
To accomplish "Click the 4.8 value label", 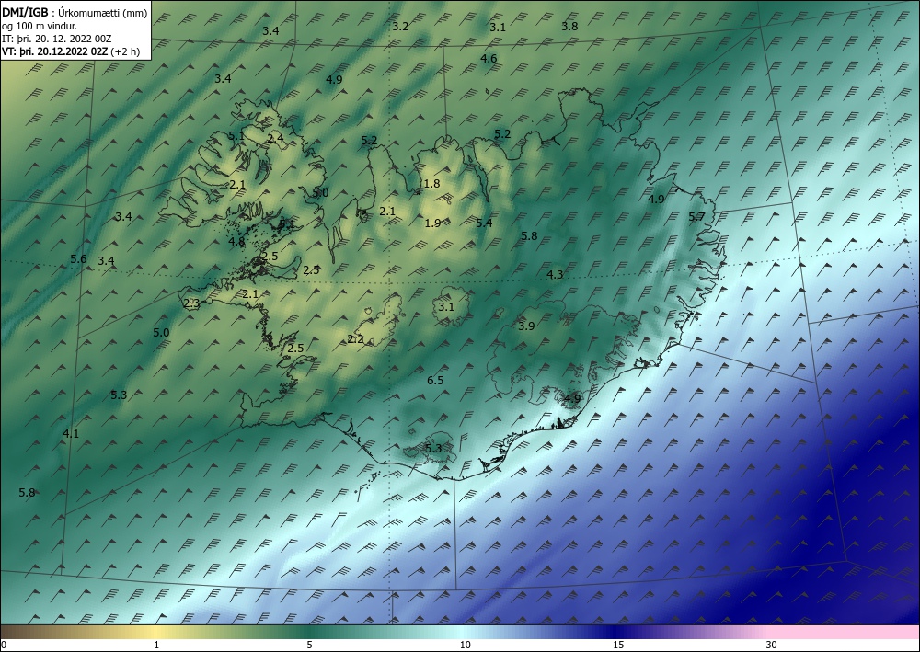I will [x=236, y=242].
